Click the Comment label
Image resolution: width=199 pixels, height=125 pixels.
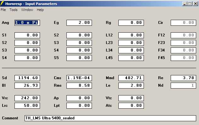click(10, 118)
